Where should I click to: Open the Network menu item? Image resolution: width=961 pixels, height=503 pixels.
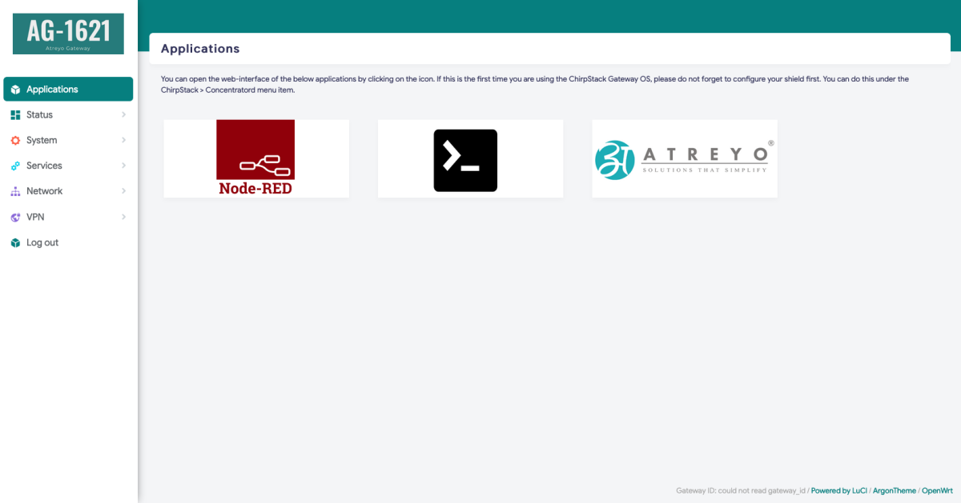[x=68, y=192]
